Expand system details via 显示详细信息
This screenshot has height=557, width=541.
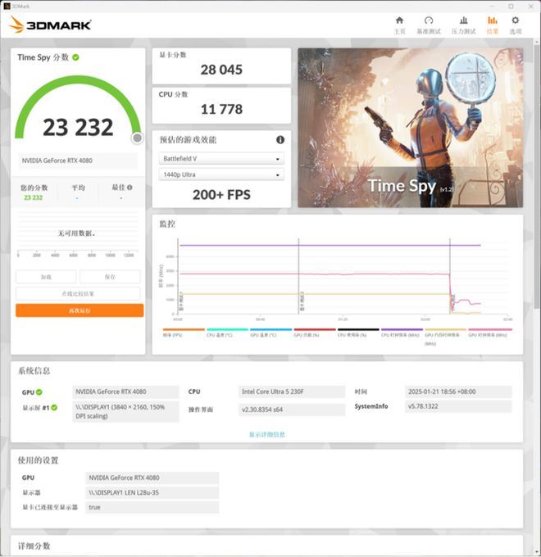[267, 434]
